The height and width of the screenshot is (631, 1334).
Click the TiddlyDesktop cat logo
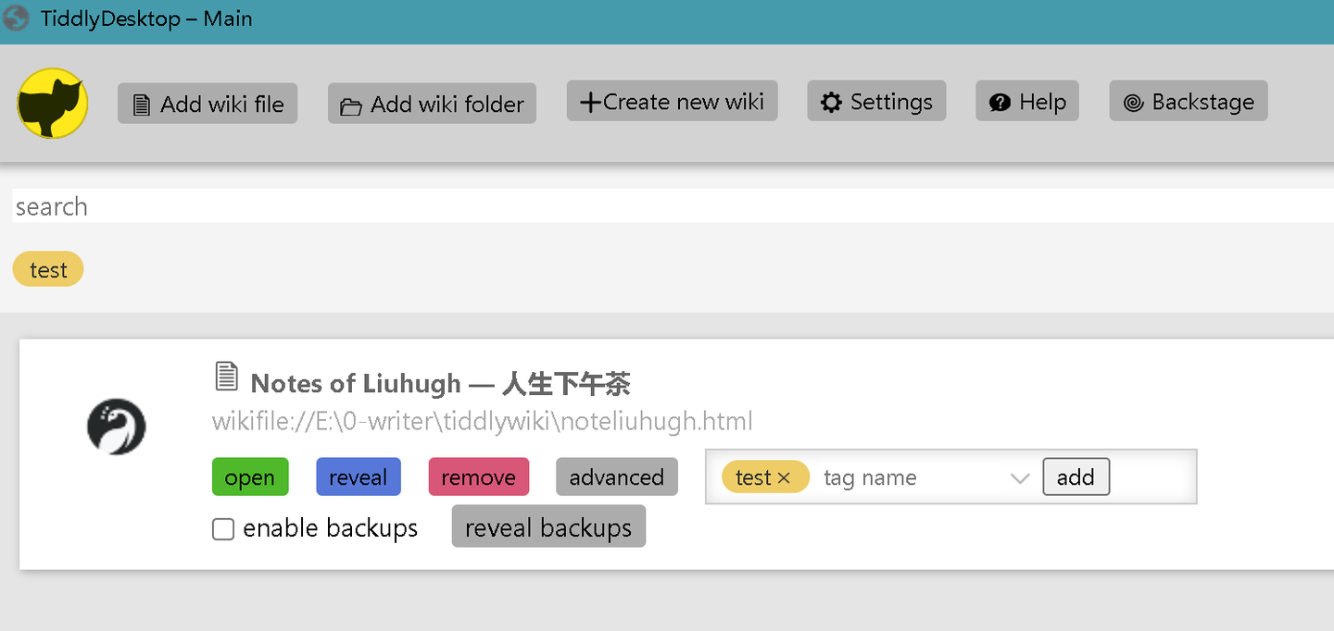(x=52, y=104)
